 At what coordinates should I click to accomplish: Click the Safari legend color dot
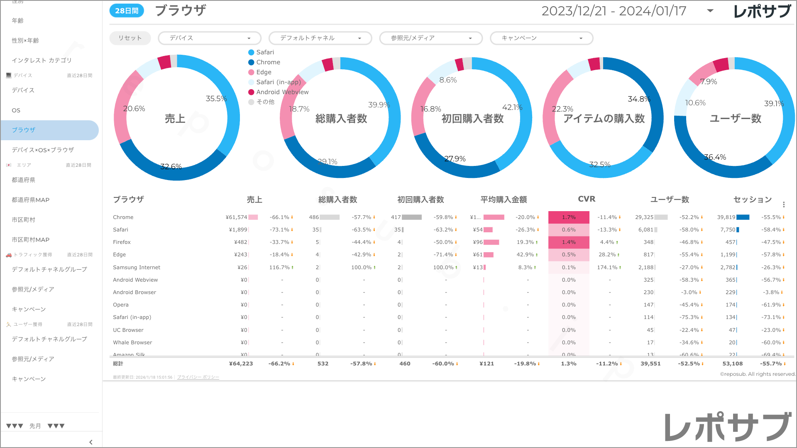(x=251, y=52)
